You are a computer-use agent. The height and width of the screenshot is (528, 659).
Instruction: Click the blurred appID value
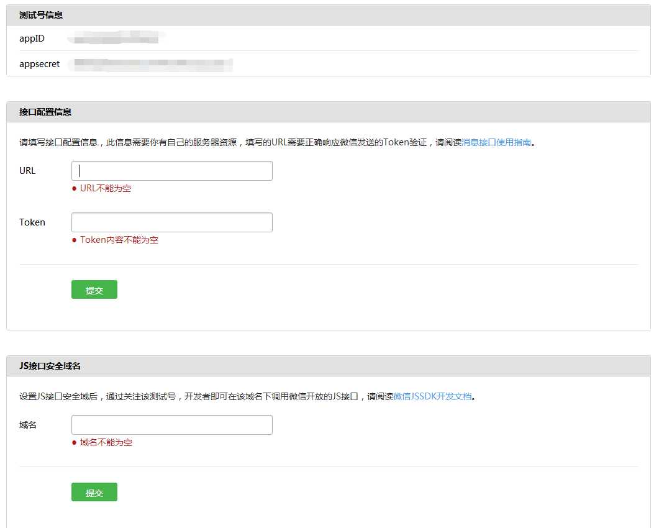tap(114, 39)
